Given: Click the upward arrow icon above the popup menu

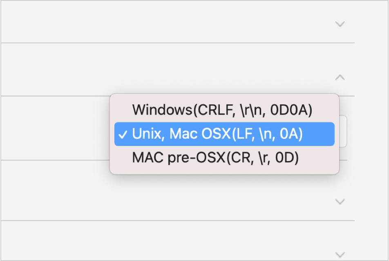Looking at the screenshot, I should pos(340,77).
